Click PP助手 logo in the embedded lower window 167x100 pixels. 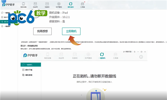pyautogui.click(x=30, y=55)
